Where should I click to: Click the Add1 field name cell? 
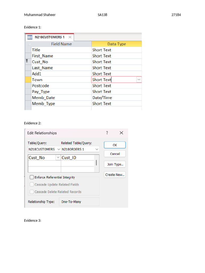(61, 74)
